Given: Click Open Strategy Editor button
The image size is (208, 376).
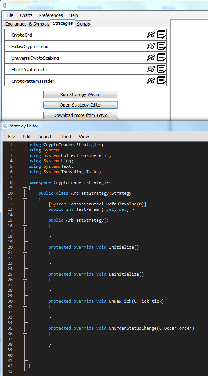Looking at the screenshot, I should pos(81,105).
